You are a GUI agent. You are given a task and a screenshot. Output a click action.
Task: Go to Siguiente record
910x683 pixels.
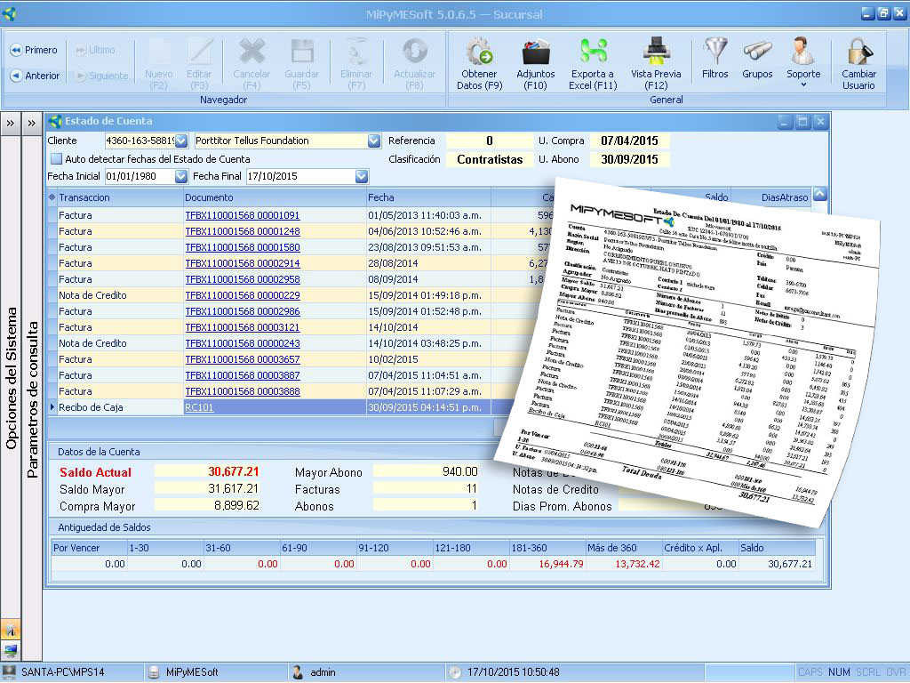101,76
